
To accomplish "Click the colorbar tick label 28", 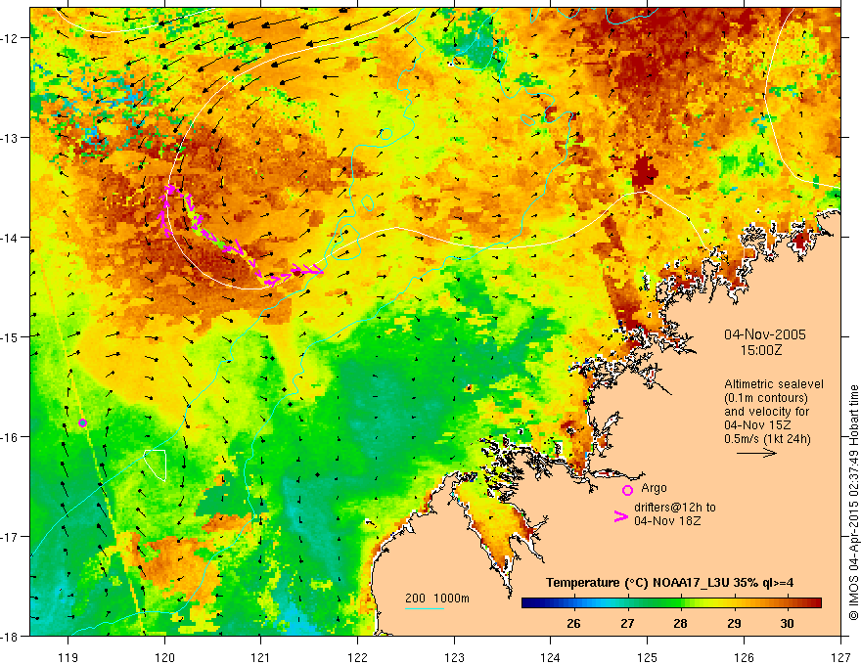I will 680,623.
